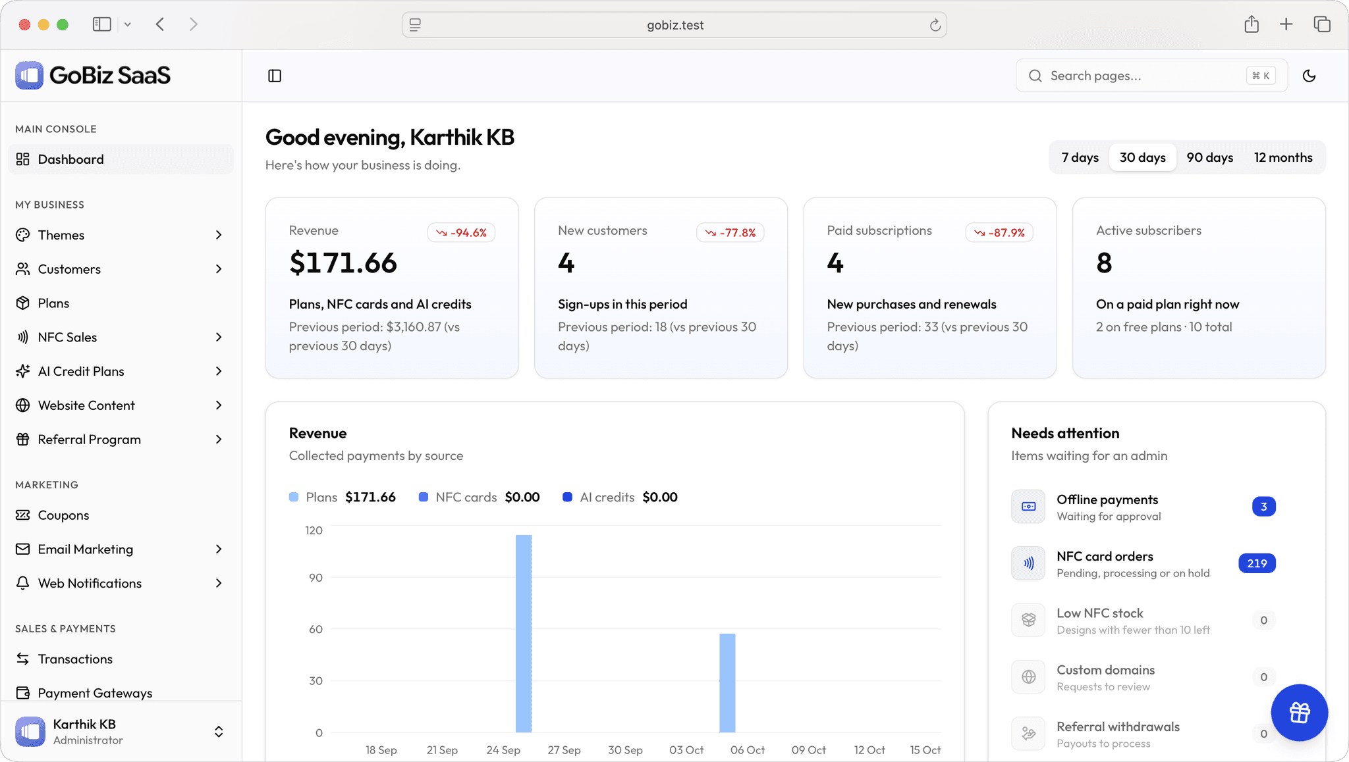Click the Offline payments icon
The image size is (1349, 762).
pyautogui.click(x=1028, y=507)
